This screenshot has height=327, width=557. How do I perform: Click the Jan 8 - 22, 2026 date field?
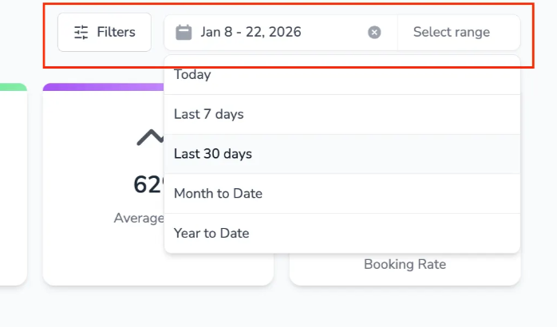pos(251,33)
